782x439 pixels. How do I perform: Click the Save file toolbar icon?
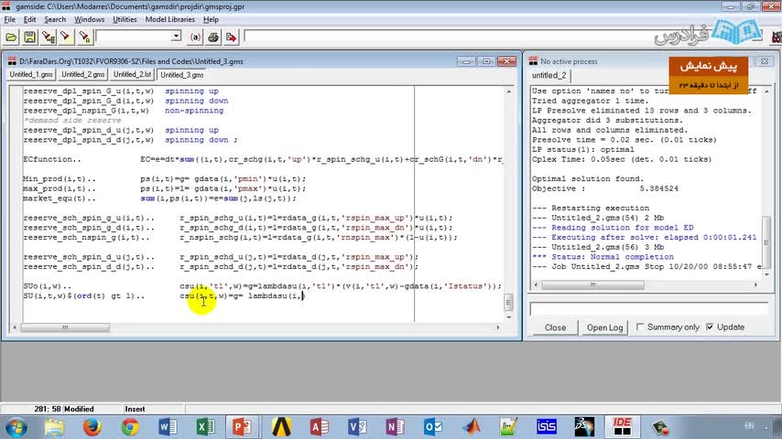pyautogui.click(x=29, y=37)
